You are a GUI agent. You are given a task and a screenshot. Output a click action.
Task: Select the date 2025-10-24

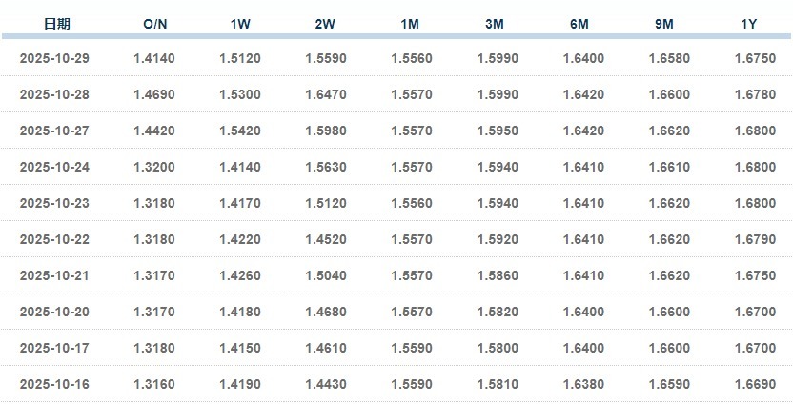coord(55,168)
